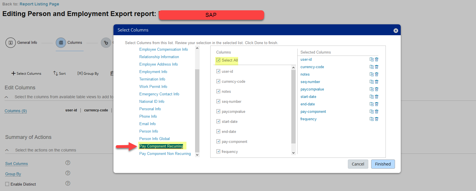Click the move icon for frequency
Viewport: 476px width, 191px height.
[x=371, y=119]
